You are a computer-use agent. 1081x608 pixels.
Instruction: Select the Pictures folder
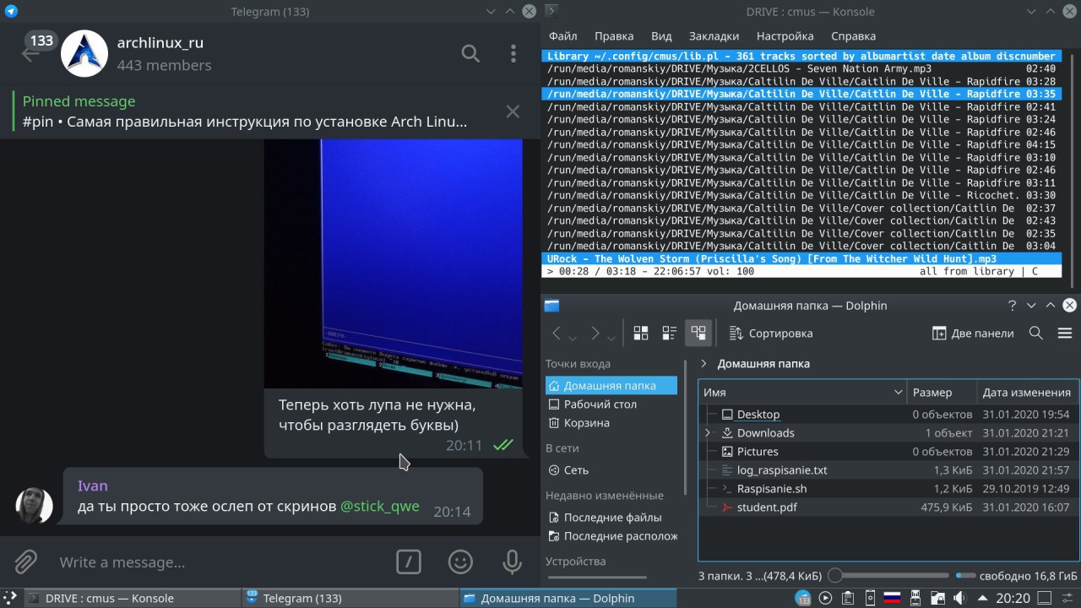click(x=758, y=452)
